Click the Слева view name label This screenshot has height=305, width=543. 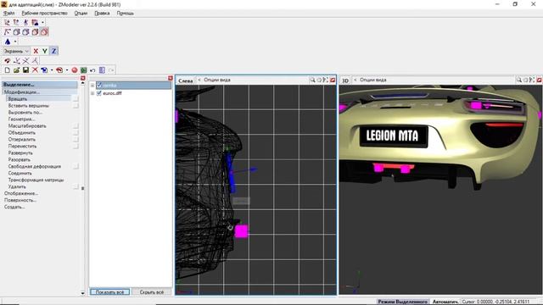coord(185,80)
